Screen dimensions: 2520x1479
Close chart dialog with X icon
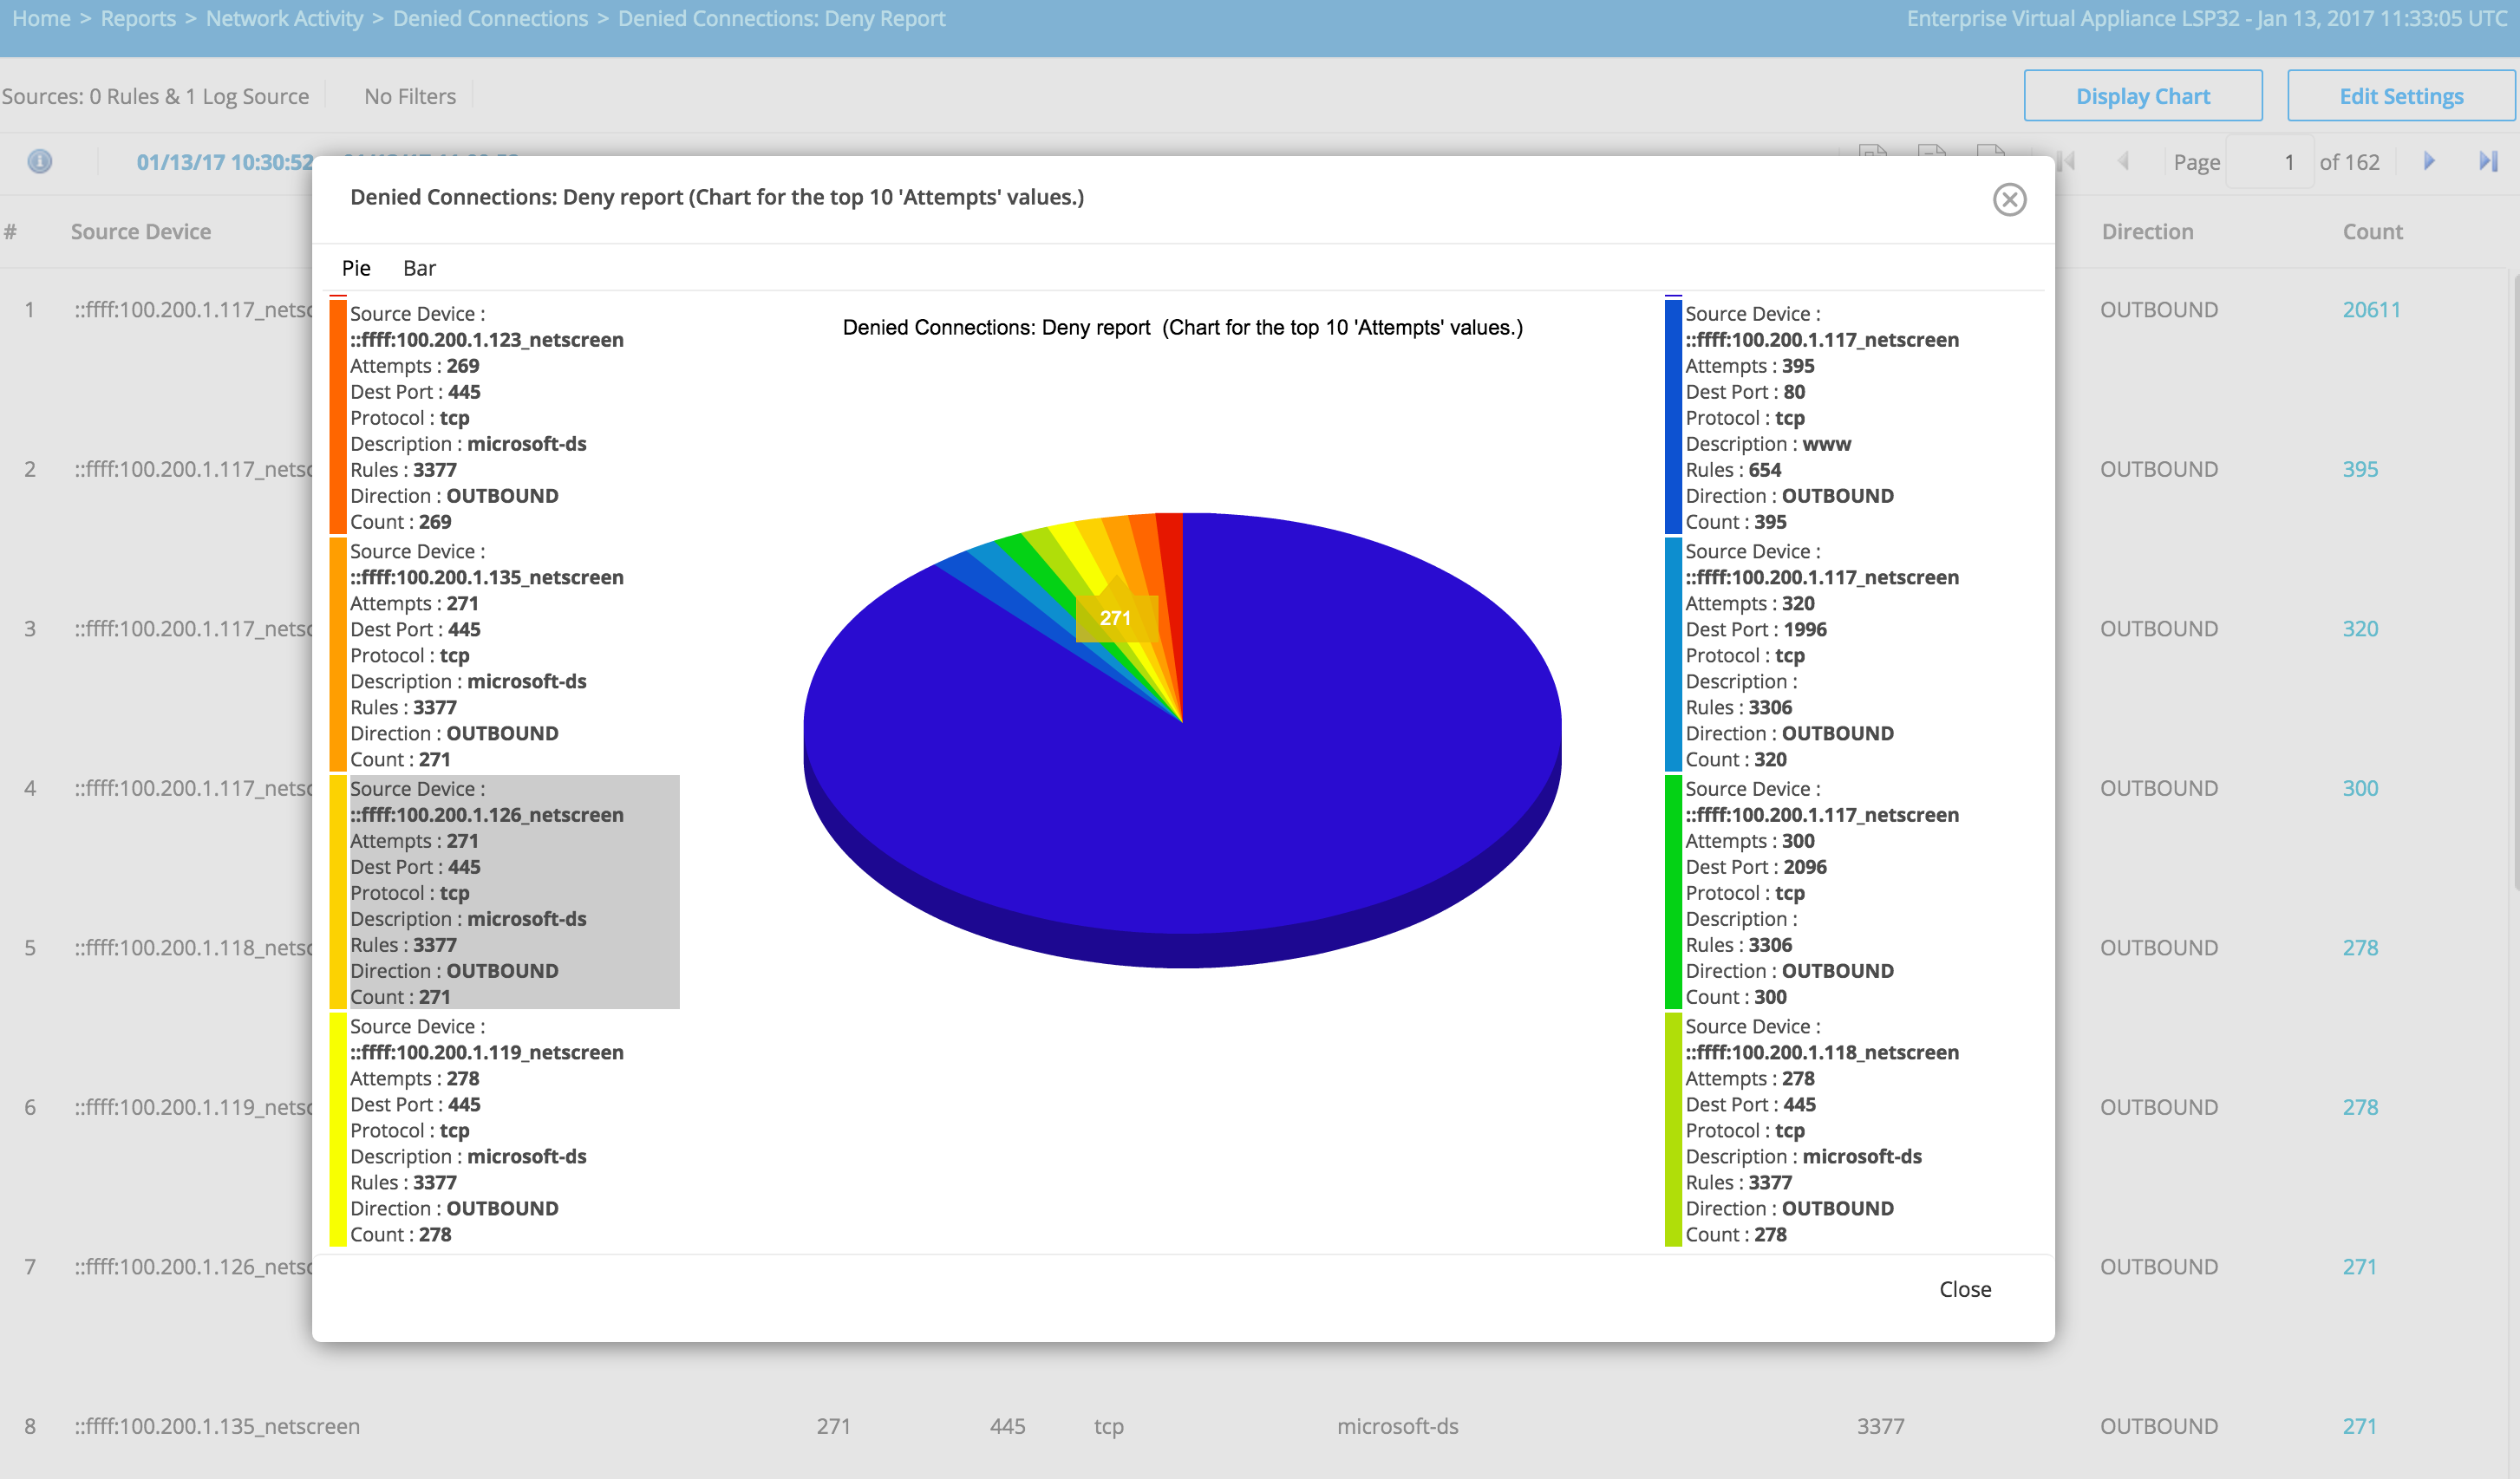(x=2009, y=199)
